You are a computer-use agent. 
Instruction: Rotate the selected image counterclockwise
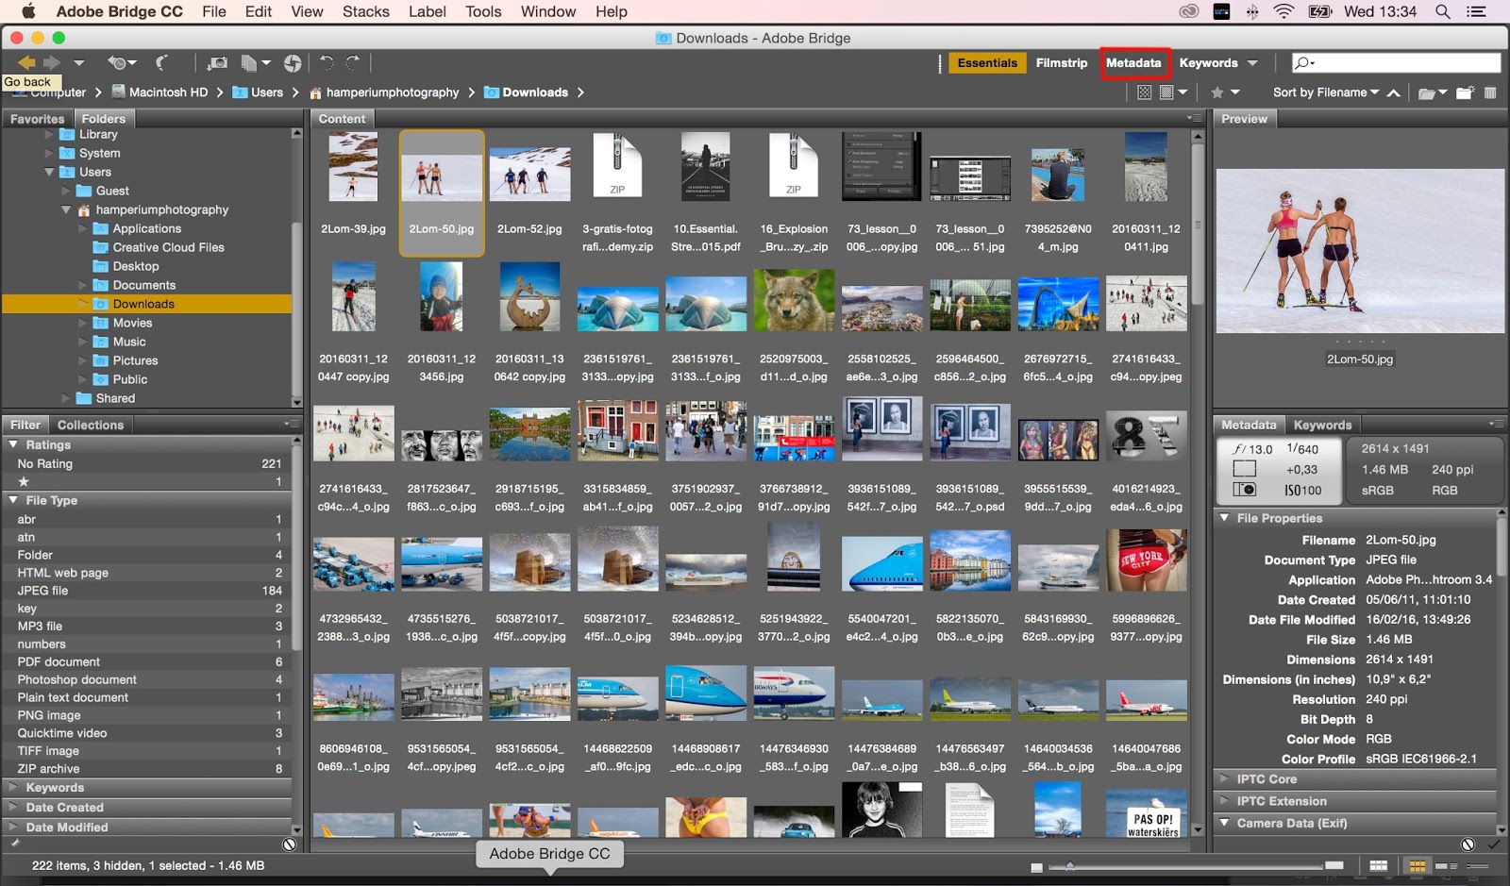click(327, 62)
